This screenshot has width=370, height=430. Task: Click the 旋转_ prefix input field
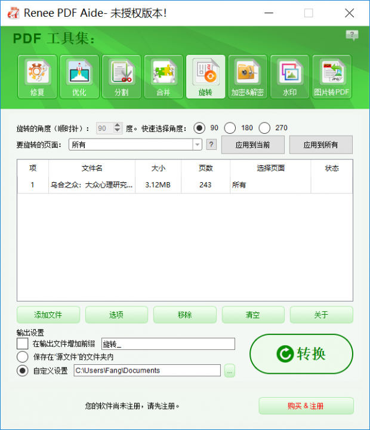point(168,343)
